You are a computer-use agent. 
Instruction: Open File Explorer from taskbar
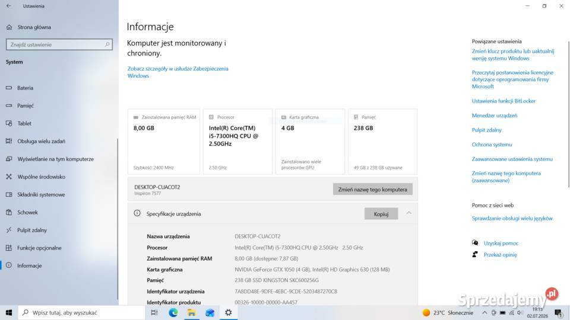(192, 312)
